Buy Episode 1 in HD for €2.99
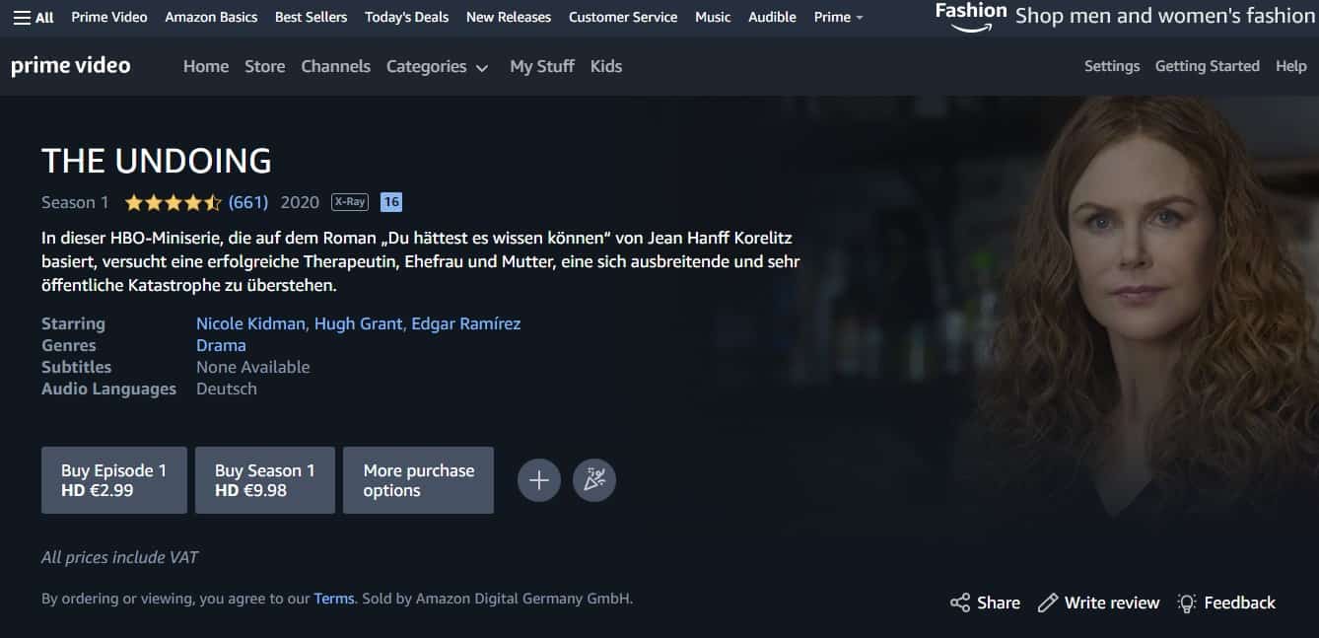This screenshot has width=1319, height=638. (x=113, y=480)
